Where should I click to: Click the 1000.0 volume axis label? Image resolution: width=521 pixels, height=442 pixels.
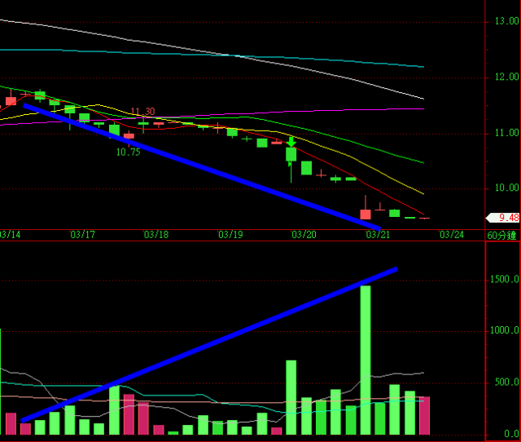pyautogui.click(x=505, y=330)
